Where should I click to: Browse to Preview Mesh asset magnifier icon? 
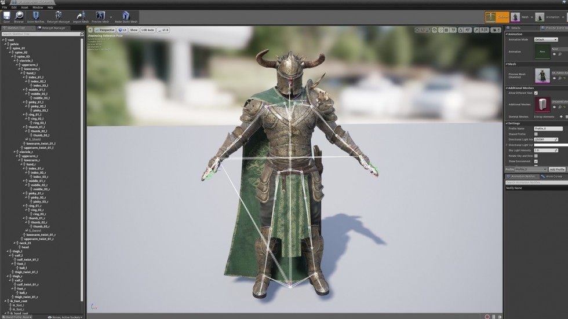[560, 78]
